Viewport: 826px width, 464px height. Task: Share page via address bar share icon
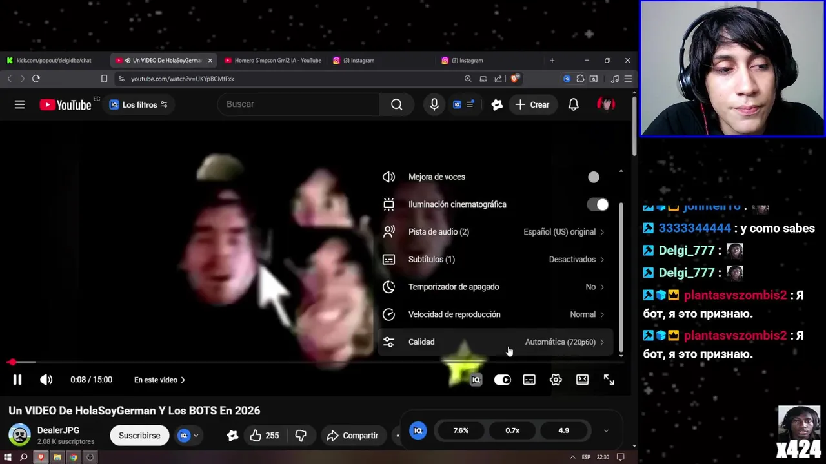498,79
